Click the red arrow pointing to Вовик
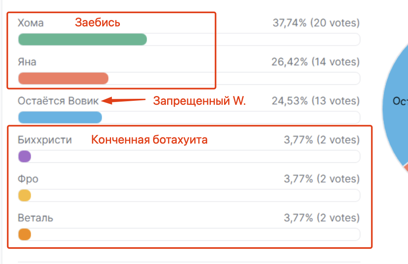 123,100
